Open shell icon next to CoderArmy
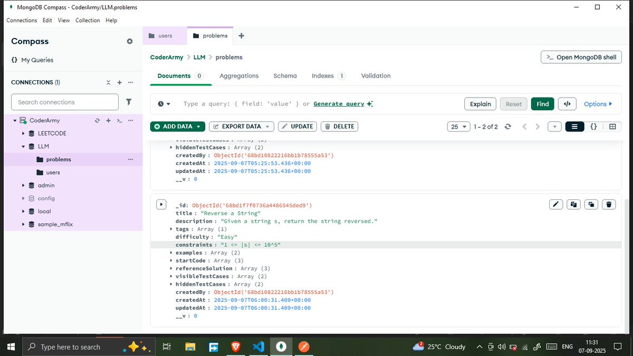 [120, 121]
